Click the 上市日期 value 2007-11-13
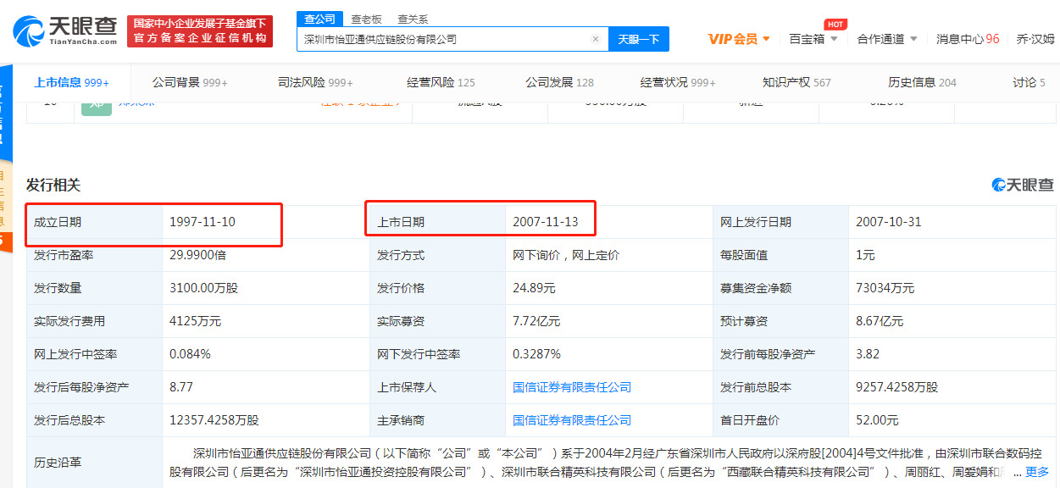1060x488 pixels. 546,222
